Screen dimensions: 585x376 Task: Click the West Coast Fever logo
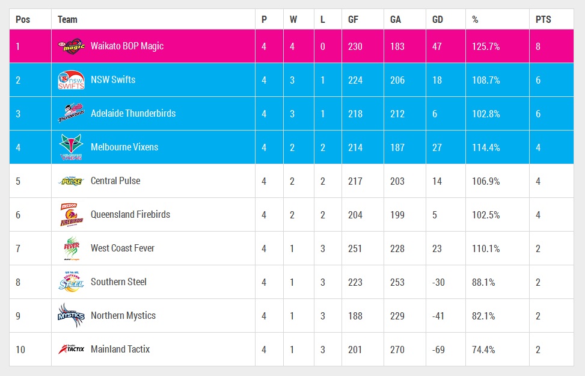(71, 248)
